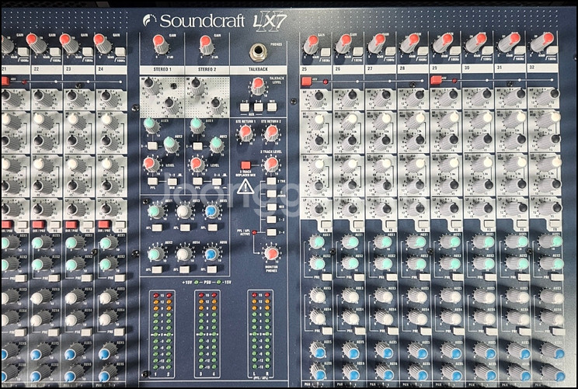
Task: Turn the channel 29 AUX5 blue knob
Action: coord(453,352)
